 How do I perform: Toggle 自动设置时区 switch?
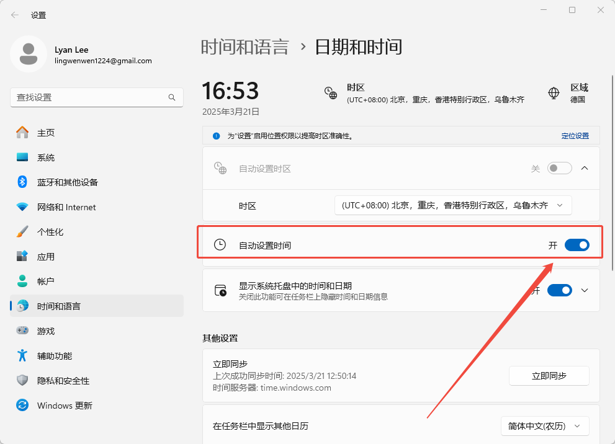(559, 168)
